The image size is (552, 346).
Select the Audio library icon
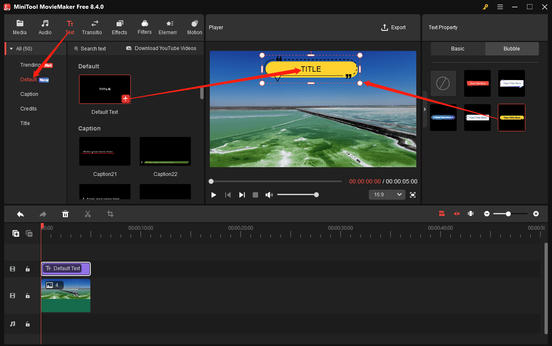pos(45,27)
